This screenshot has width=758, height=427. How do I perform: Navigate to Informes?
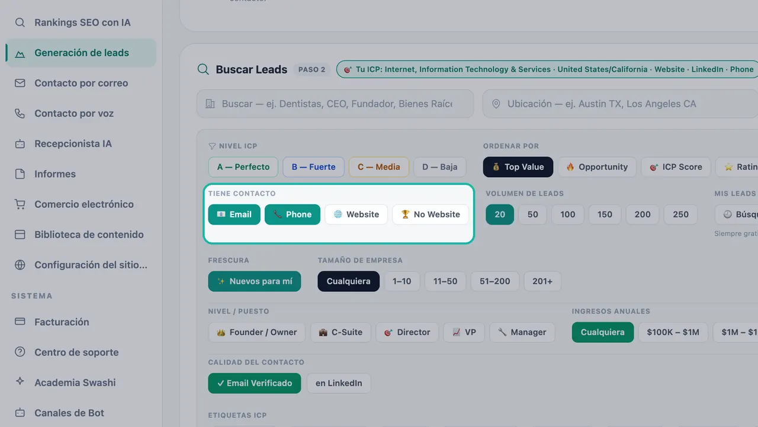click(x=81, y=174)
